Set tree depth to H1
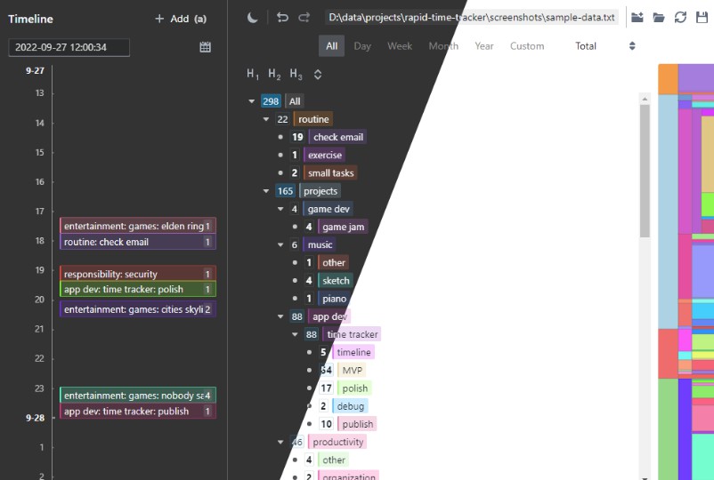Viewport: 714px width, 480px height. coord(253,75)
